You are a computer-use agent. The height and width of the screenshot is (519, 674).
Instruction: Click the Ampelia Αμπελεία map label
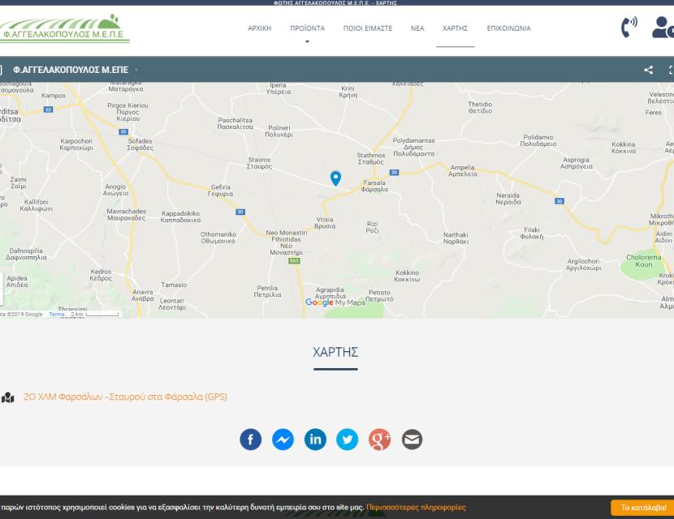463,170
